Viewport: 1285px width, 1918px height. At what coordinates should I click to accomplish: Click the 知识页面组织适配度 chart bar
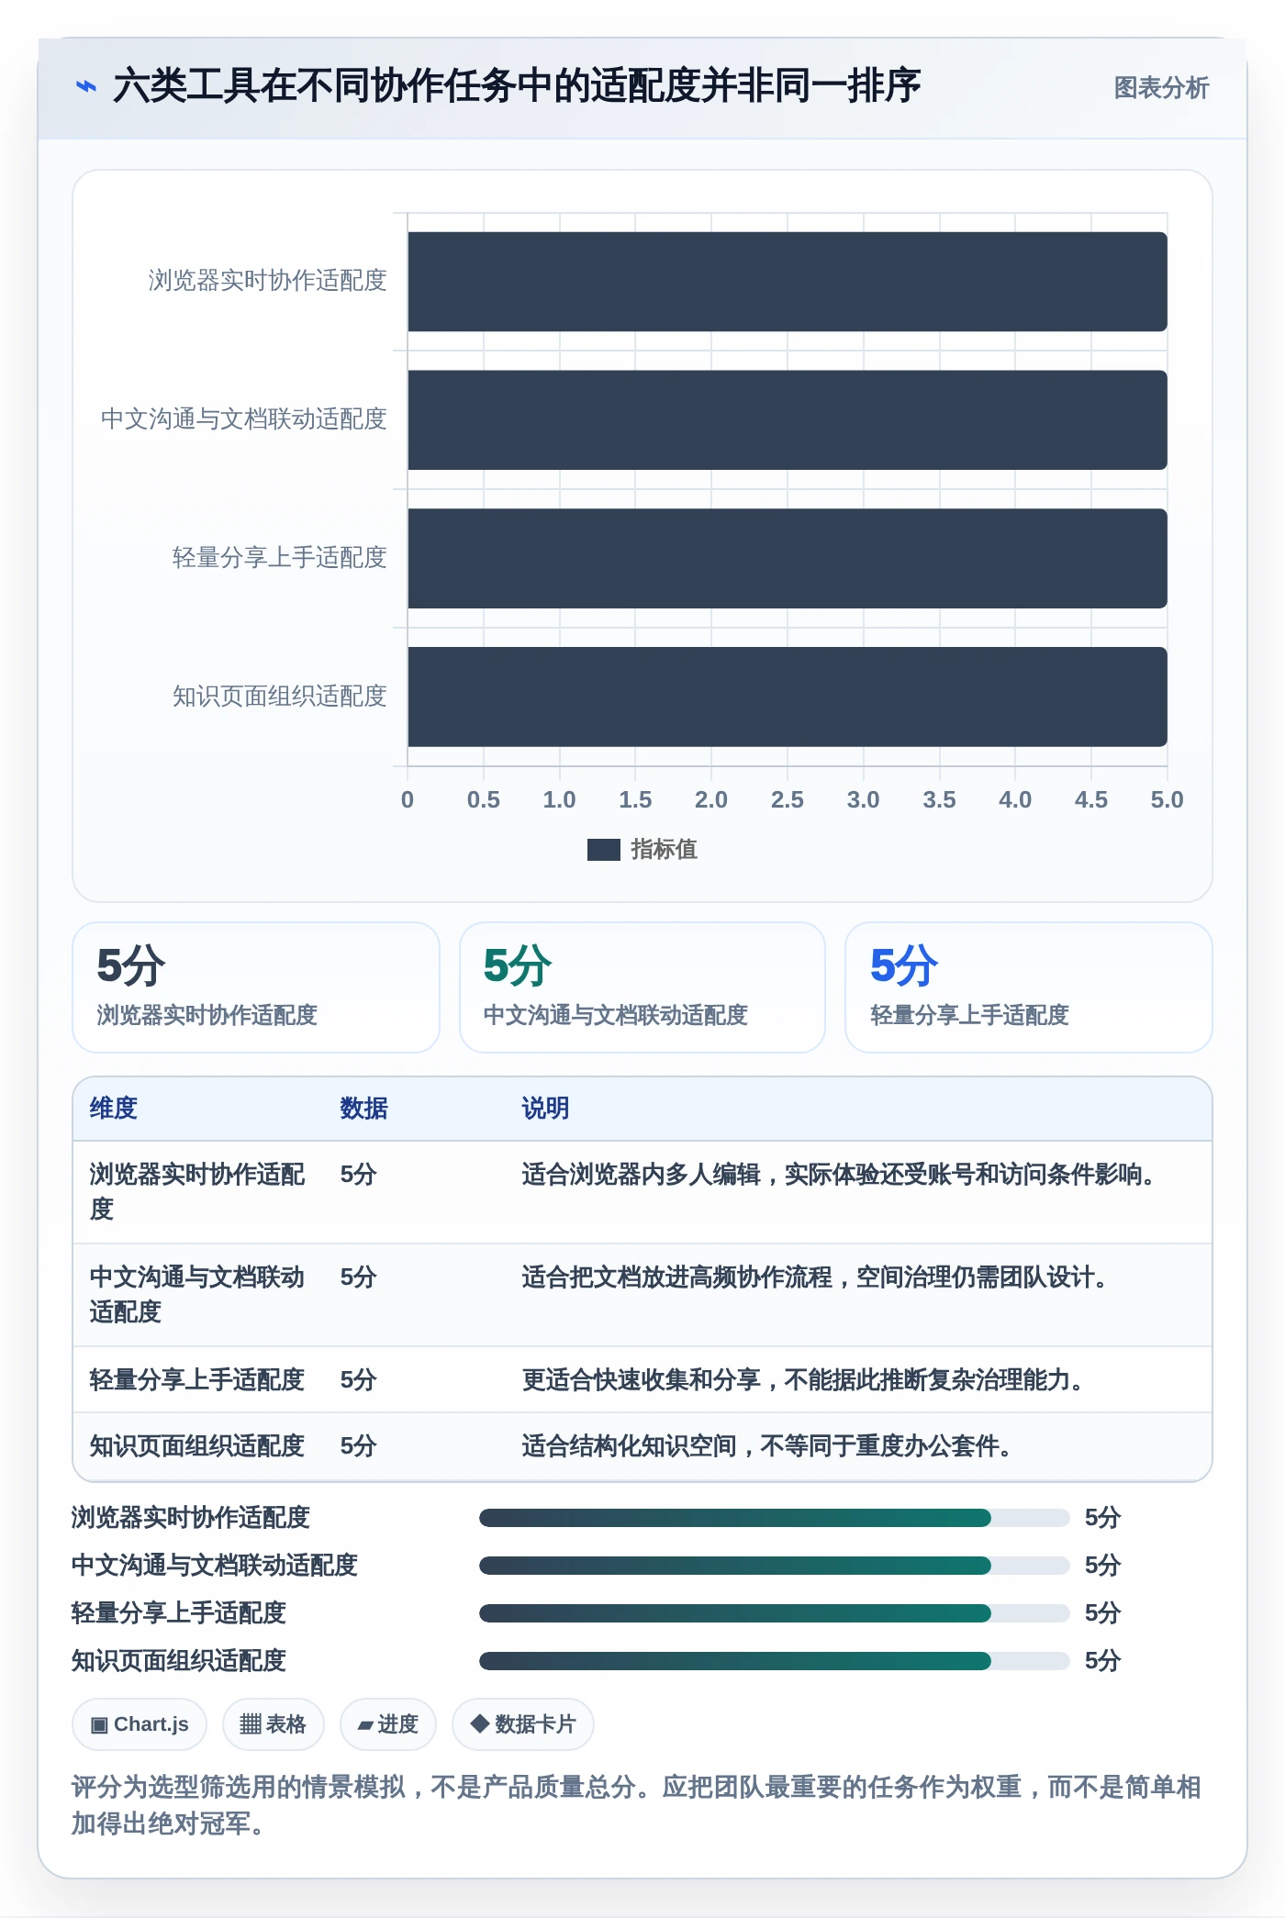788,697
